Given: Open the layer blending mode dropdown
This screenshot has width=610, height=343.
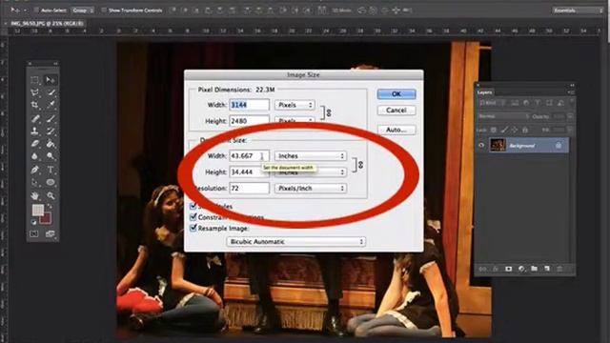Looking at the screenshot, I should coord(503,116).
